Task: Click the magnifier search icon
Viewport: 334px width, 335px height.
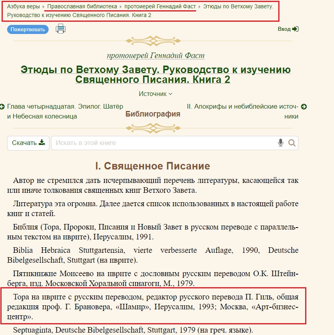Action: [292, 143]
